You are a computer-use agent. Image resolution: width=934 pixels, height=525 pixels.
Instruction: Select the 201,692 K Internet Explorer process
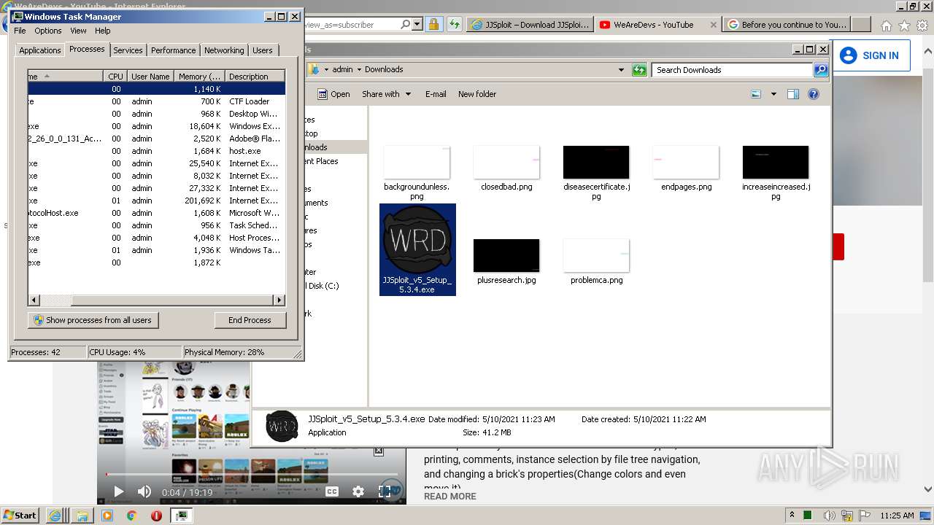[x=156, y=201]
